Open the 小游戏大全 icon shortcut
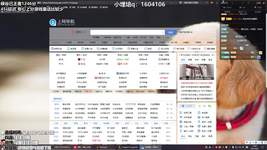The height and width of the screenshot is (150, 267). (x=194, y=49)
